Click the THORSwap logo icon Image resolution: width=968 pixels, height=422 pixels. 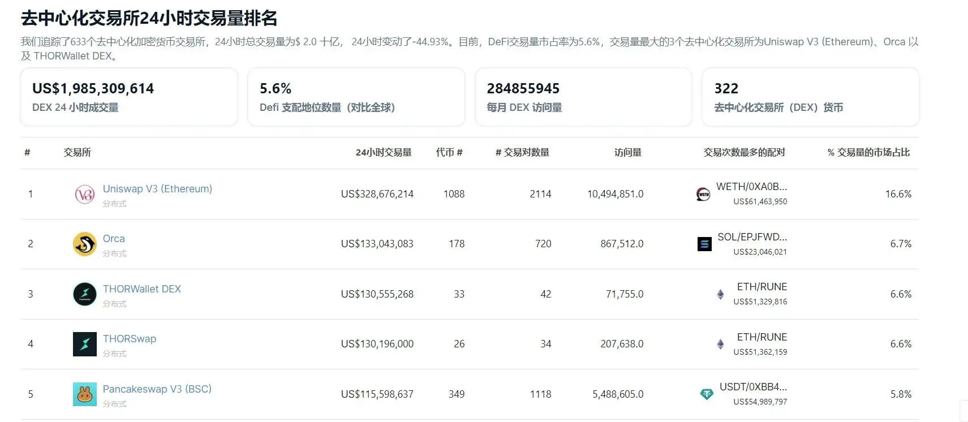click(85, 344)
